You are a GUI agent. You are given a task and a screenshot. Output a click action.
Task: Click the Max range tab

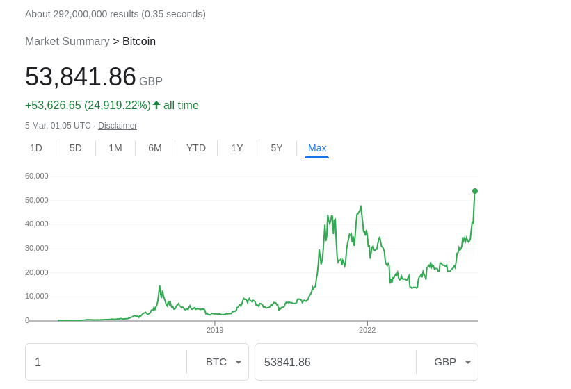(x=317, y=149)
